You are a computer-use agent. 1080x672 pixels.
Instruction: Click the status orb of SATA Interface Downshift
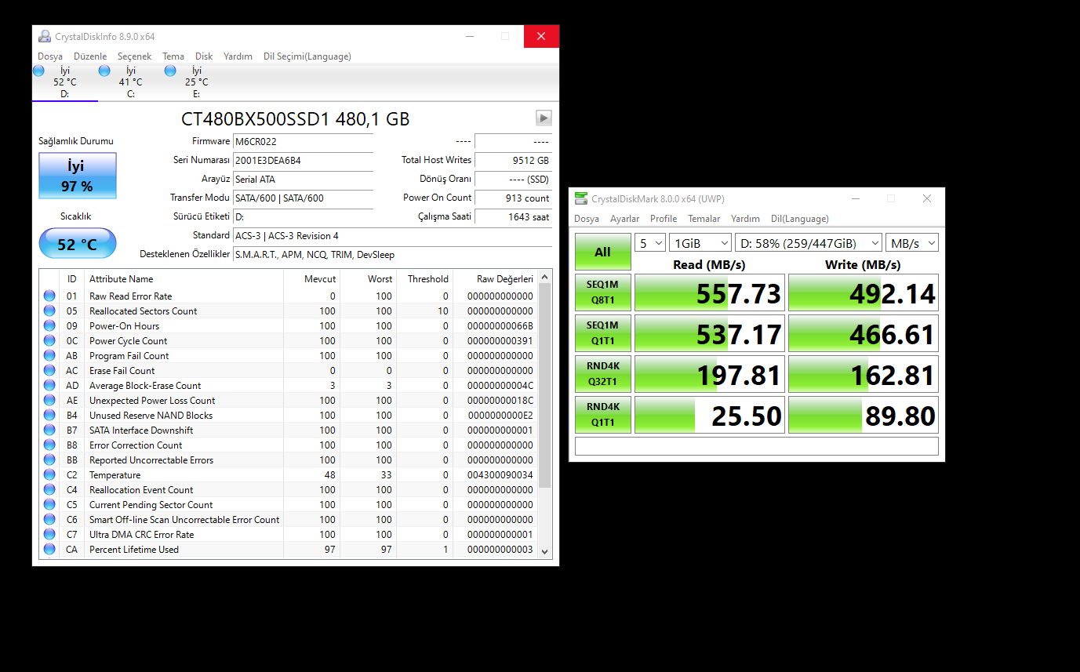click(x=49, y=430)
